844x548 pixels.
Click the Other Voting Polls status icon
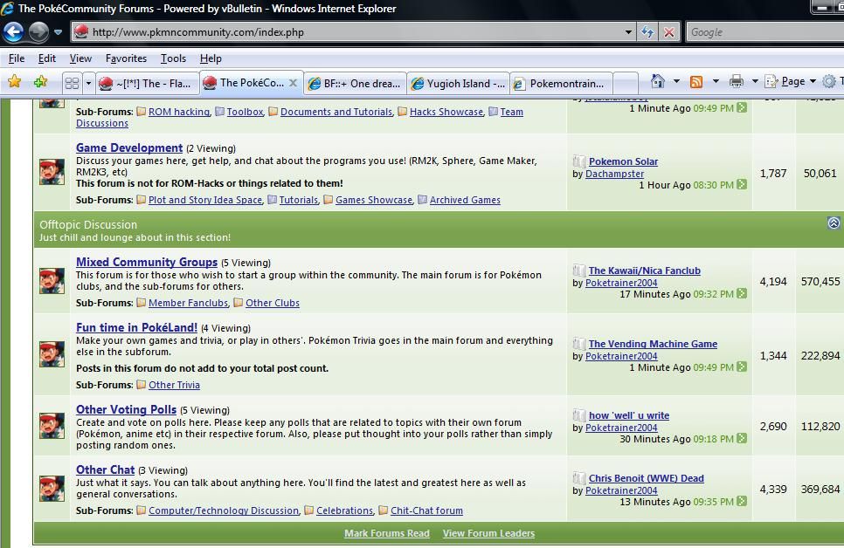tap(52, 425)
